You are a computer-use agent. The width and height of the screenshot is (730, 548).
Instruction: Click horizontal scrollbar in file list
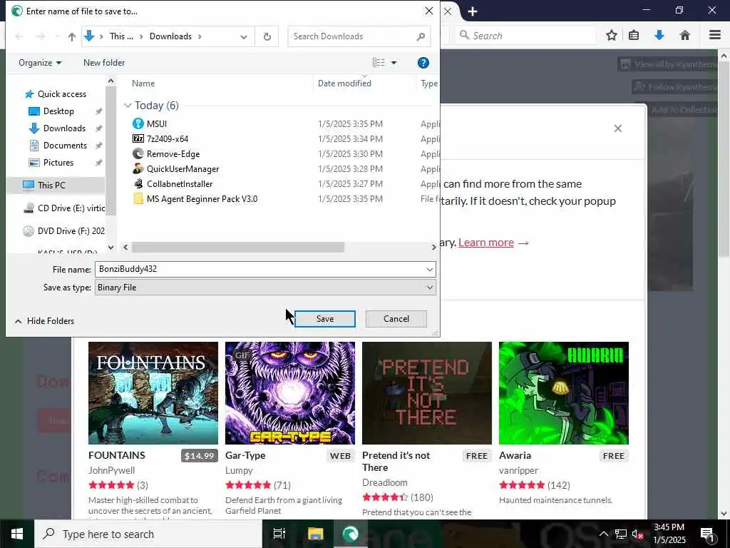pyautogui.click(x=238, y=248)
